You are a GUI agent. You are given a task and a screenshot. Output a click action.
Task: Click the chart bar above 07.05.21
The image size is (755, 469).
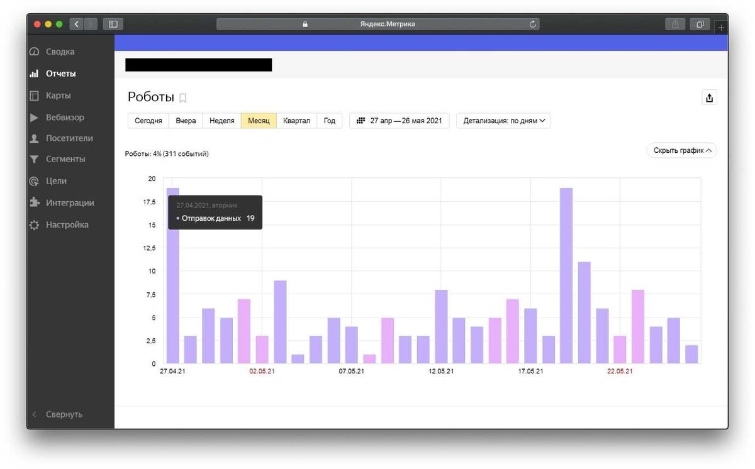coord(352,345)
